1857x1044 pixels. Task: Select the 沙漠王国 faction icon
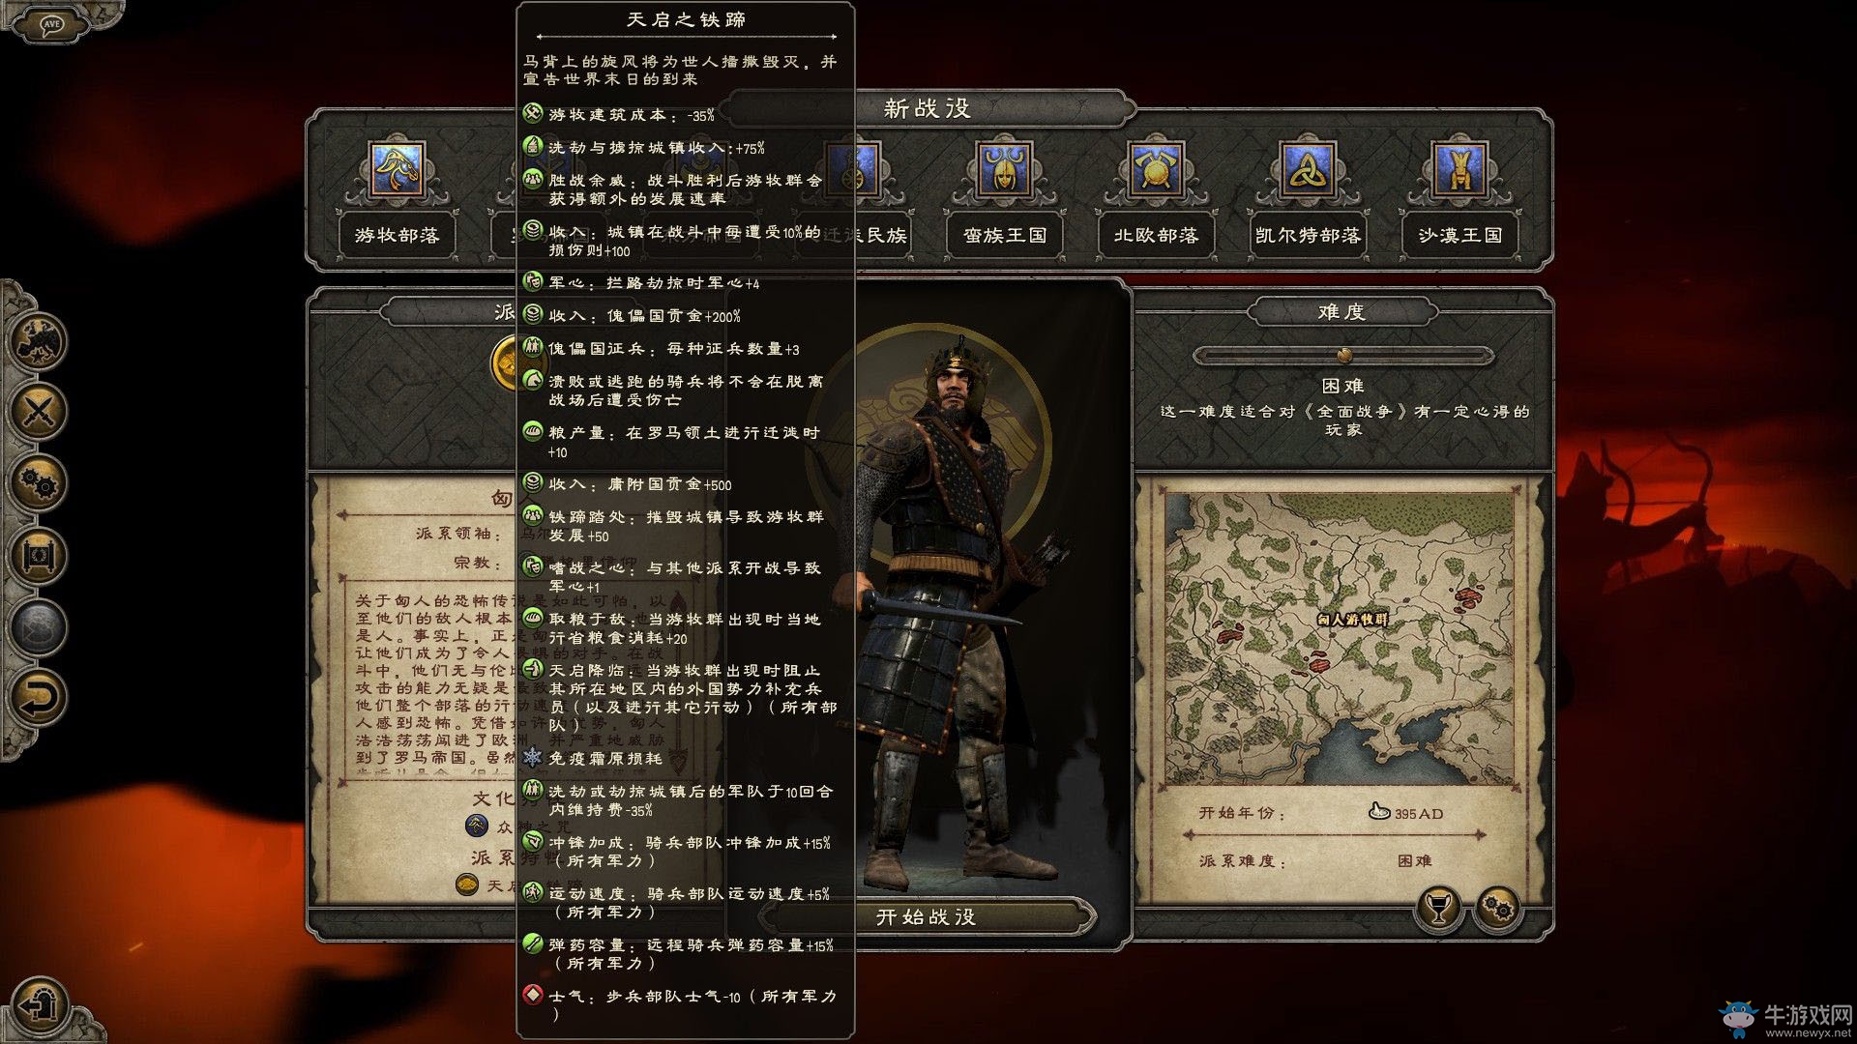pyautogui.click(x=1459, y=170)
